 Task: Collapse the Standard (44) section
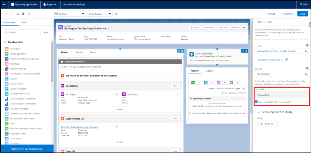pos(5,42)
